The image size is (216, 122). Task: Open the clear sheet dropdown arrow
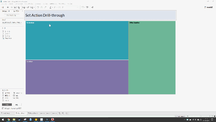(x=34, y=7)
